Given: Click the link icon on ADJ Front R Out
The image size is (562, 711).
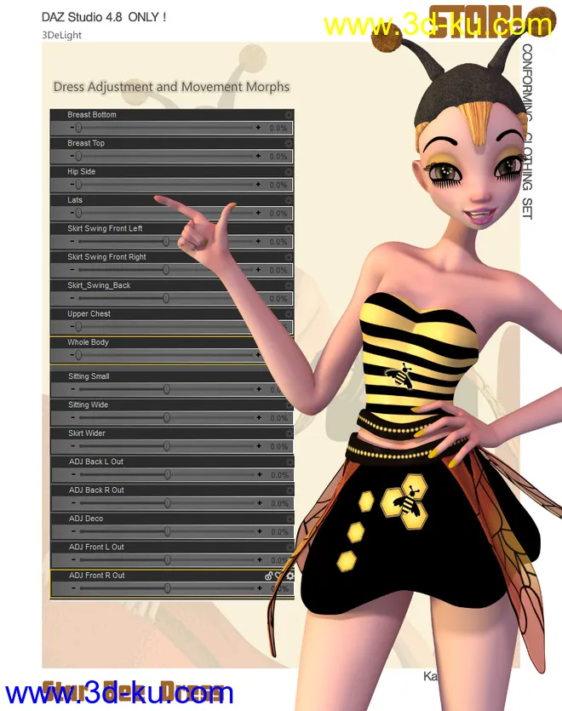Looking at the screenshot, I should (269, 576).
